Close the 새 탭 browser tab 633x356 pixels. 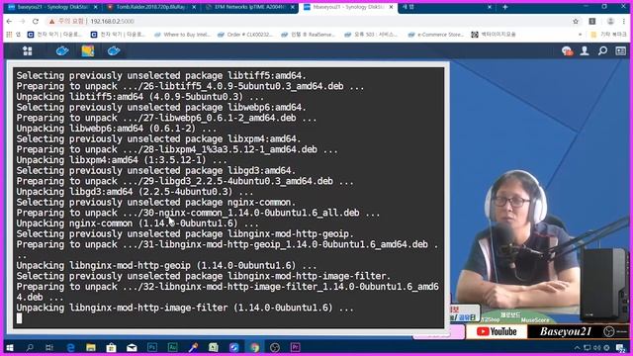click(x=490, y=7)
